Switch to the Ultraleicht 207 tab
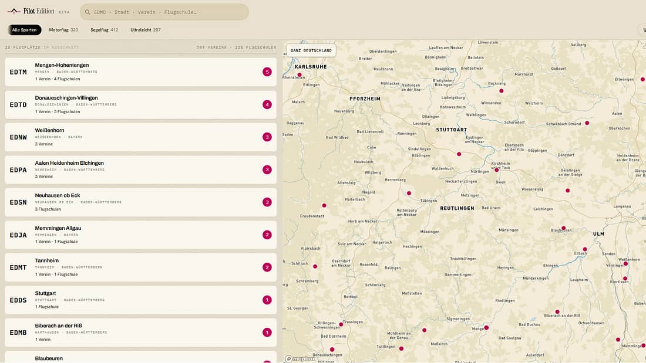Image resolution: width=646 pixels, height=363 pixels. [x=146, y=30]
